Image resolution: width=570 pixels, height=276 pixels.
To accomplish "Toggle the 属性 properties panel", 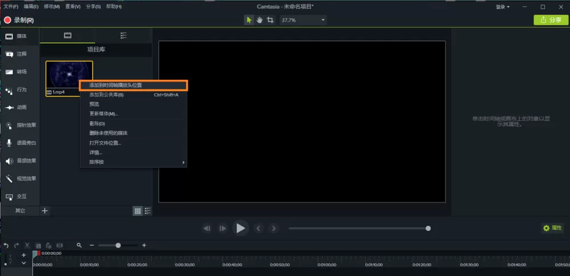I will (552, 228).
